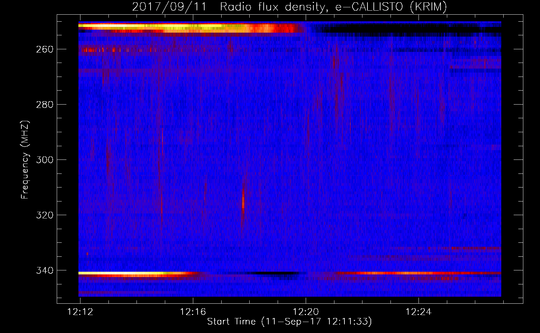Click the 12:24 time tick label
The width and height of the screenshot is (540, 333).
(419, 312)
